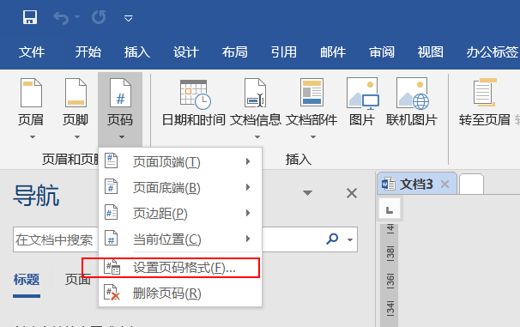Choose 设置页码格式(F)... menu item

[180, 267]
